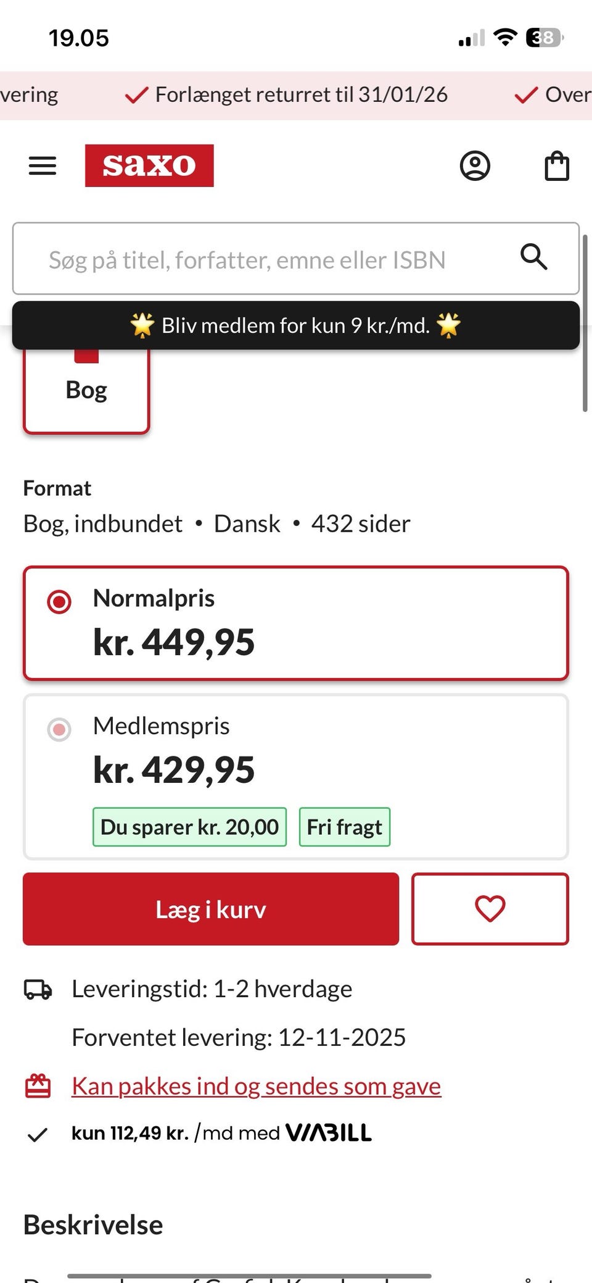The image size is (592, 1283).
Task: Tap the ViaBill monthly payment offer
Action: (x=221, y=1133)
